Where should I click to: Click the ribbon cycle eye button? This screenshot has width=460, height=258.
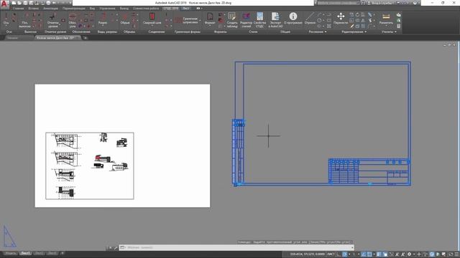tap(198, 9)
